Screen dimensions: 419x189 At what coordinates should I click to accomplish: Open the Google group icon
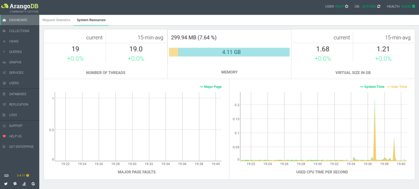click(33, 184)
